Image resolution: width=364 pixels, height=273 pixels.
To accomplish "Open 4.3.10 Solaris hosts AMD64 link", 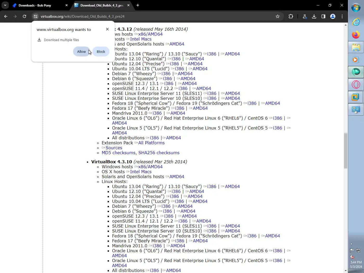I will click(177, 177).
